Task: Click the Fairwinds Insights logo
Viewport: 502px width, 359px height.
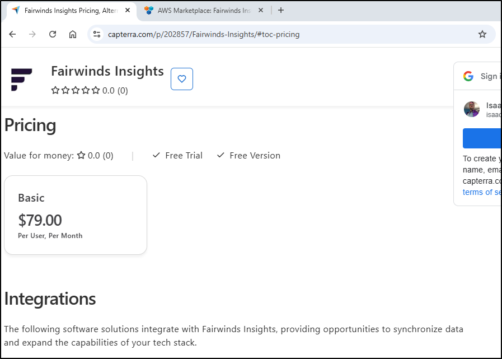Action: [x=22, y=79]
